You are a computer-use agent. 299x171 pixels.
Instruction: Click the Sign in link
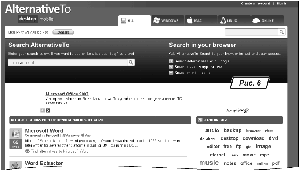(x=281, y=3)
